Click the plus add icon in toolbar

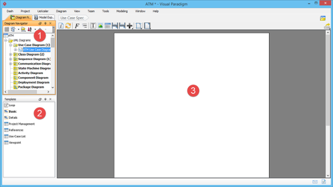pos(130,26)
